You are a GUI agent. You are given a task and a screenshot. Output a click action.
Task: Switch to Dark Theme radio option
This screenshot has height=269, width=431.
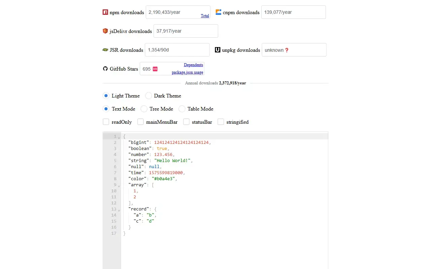pos(148,96)
